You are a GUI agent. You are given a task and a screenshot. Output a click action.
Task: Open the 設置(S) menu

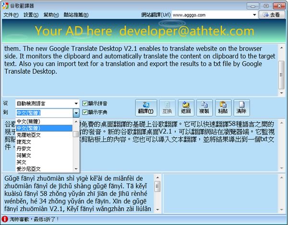click(x=31, y=15)
